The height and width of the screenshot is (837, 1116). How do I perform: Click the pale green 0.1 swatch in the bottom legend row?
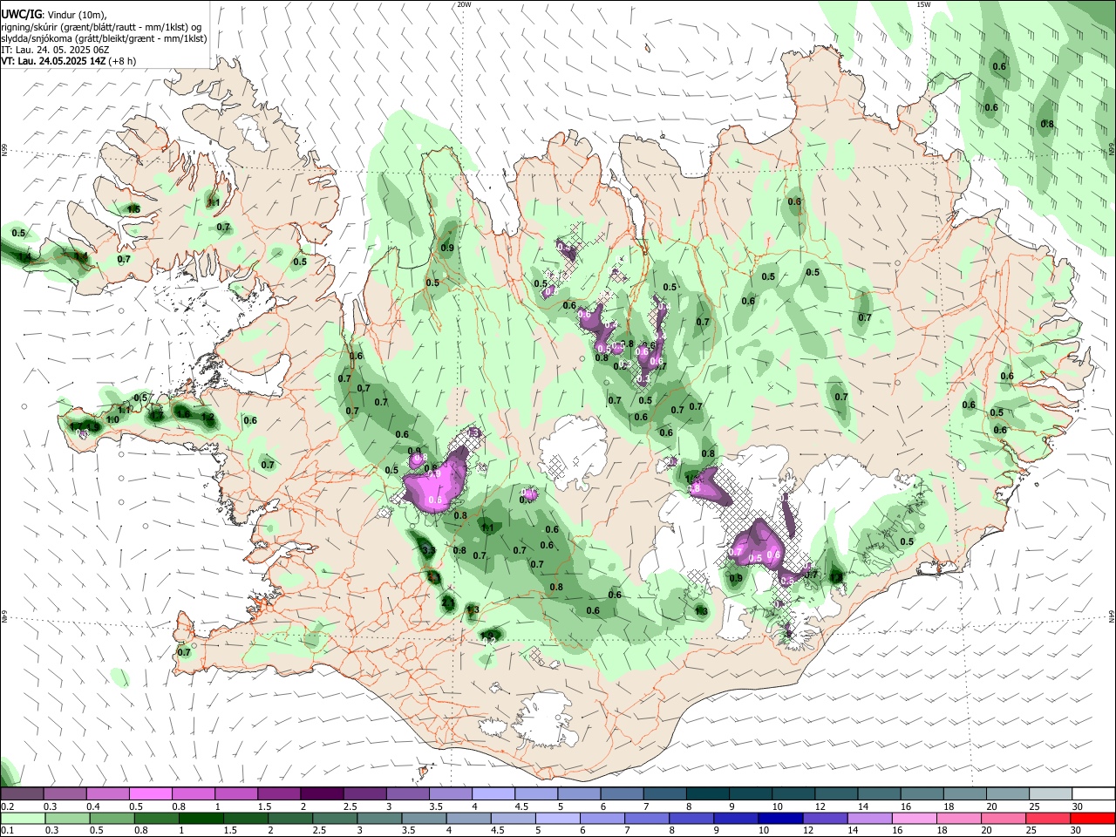22,819
